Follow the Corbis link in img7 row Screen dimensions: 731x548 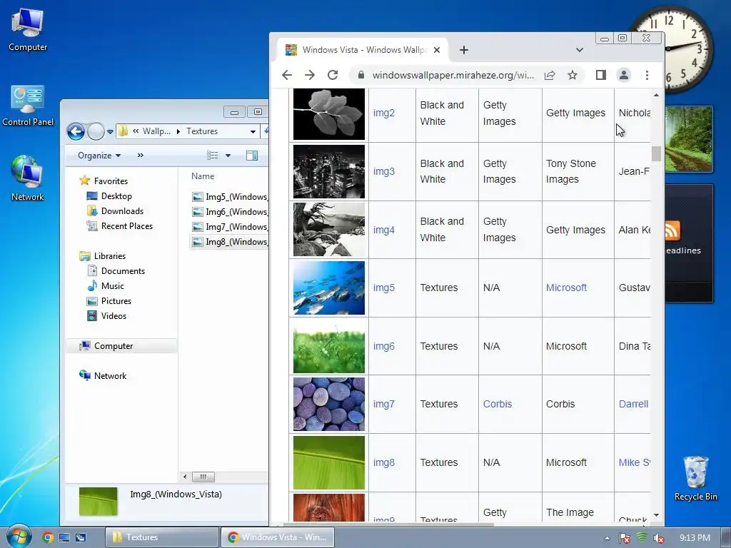498,404
